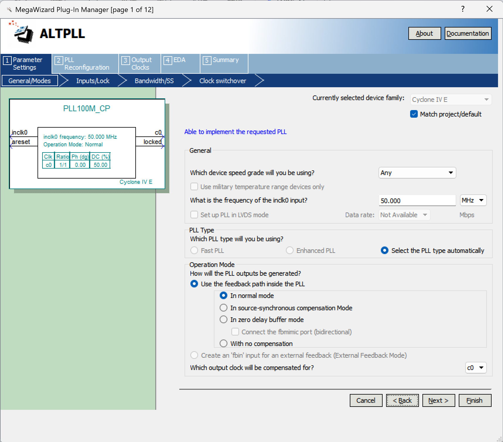Open the device family dropdown
The width and height of the screenshot is (503, 442).
451,100
